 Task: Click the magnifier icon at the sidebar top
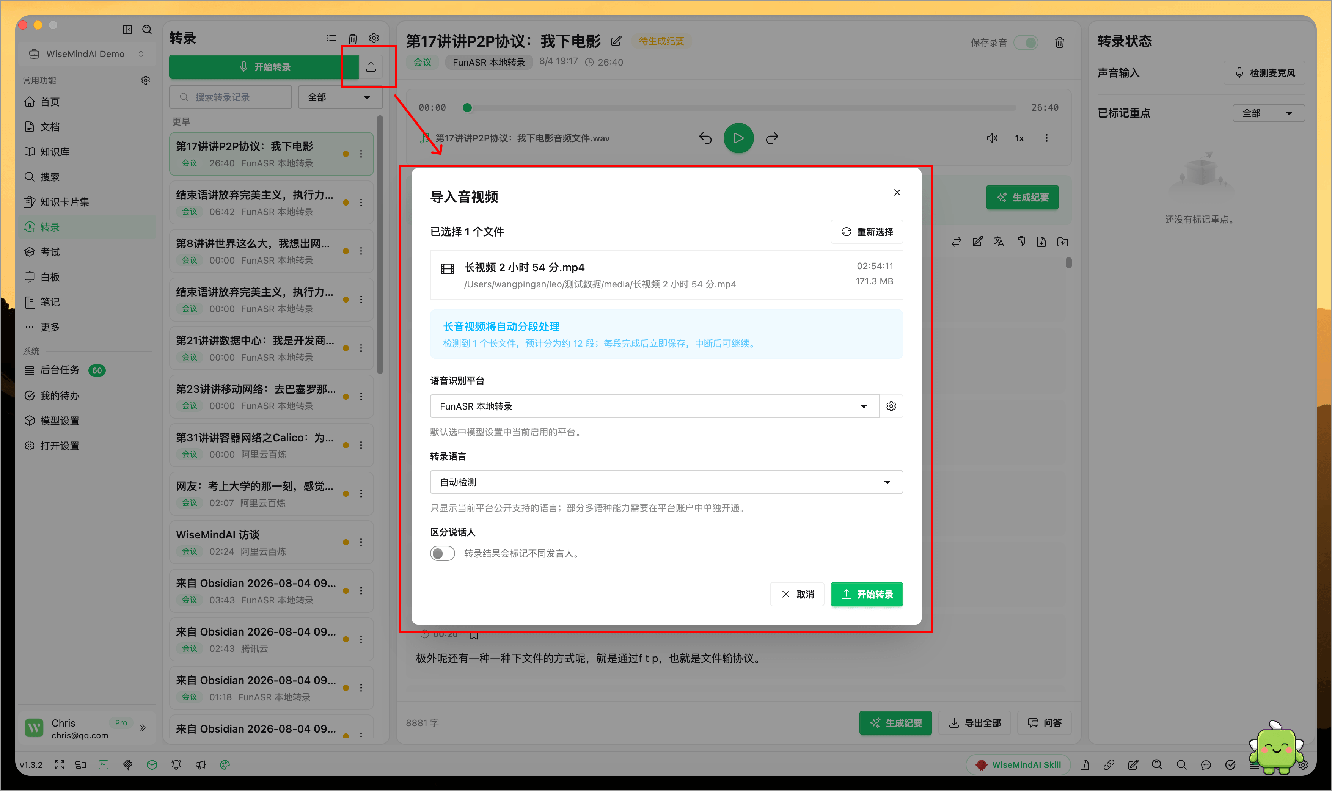pyautogui.click(x=147, y=29)
